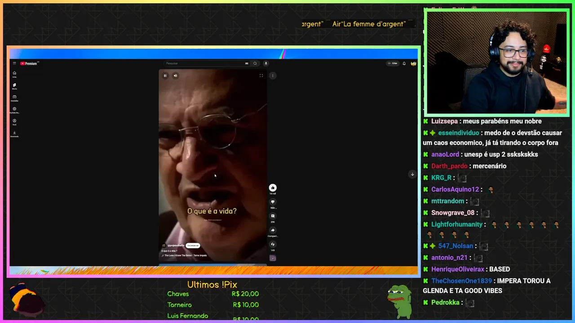Open the Você profile page in sidebar
The height and width of the screenshot is (323, 575).
coord(14,122)
